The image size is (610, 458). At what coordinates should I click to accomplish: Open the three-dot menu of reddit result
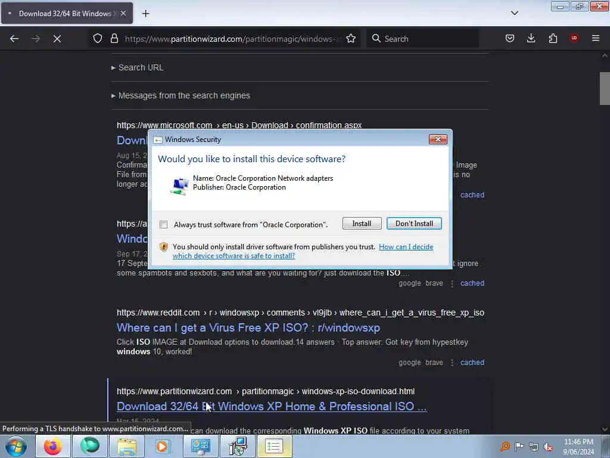[x=452, y=363]
